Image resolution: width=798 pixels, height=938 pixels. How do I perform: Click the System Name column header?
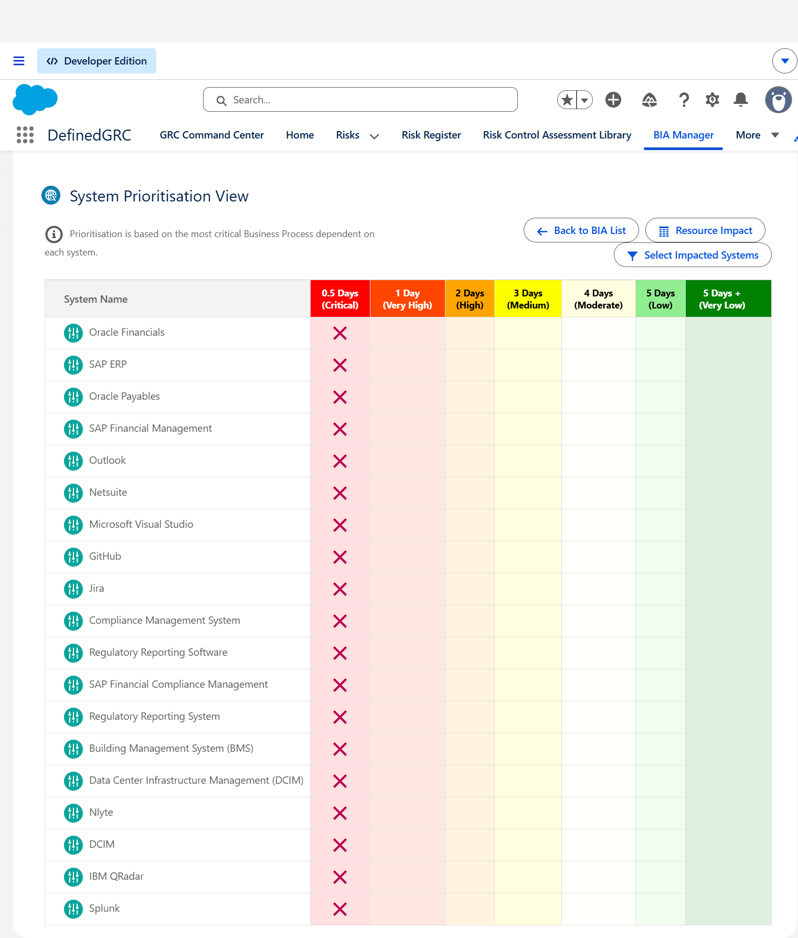(x=177, y=299)
